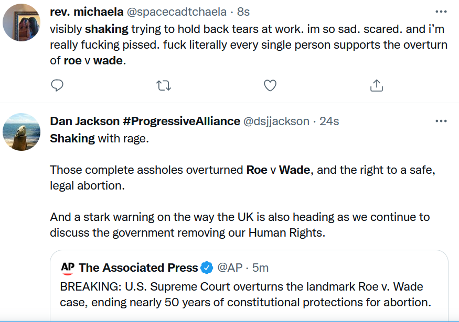Open the share icon on rev. michaela's tweet
This screenshot has height=322, width=459.
(x=376, y=85)
